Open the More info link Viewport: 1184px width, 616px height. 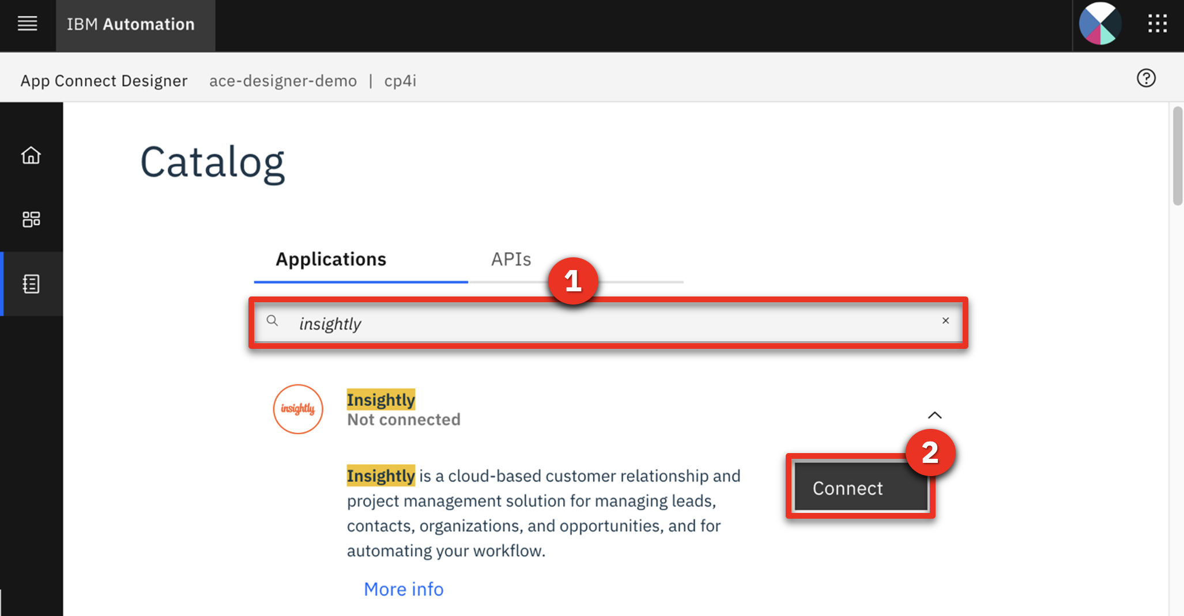pyautogui.click(x=404, y=590)
